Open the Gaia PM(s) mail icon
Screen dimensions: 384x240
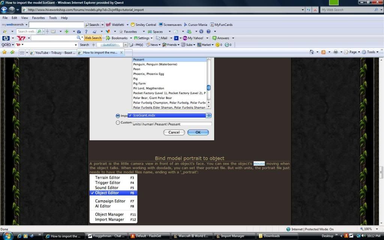136,45
